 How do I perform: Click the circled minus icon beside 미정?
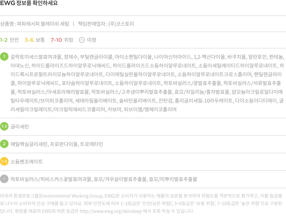tap(82, 40)
